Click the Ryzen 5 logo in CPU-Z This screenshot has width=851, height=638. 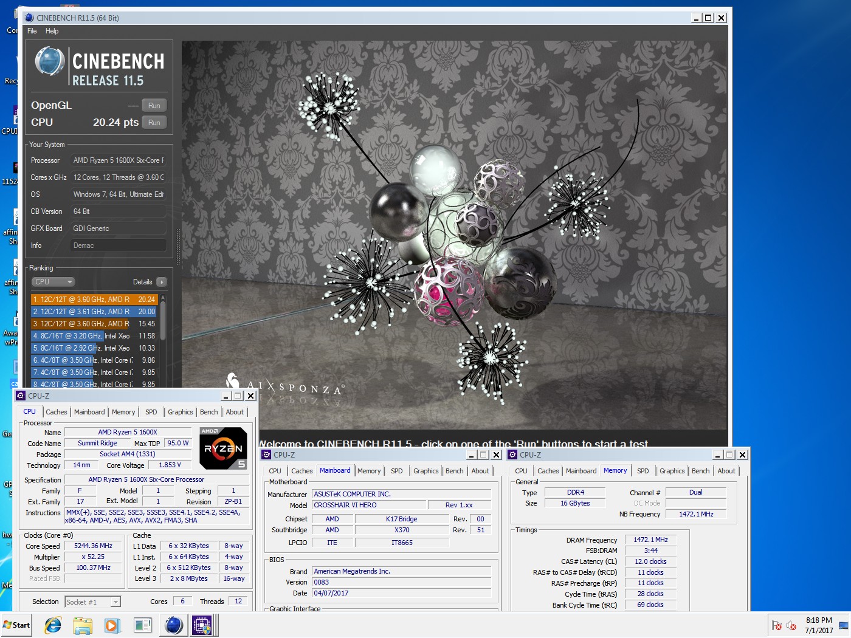click(x=223, y=448)
